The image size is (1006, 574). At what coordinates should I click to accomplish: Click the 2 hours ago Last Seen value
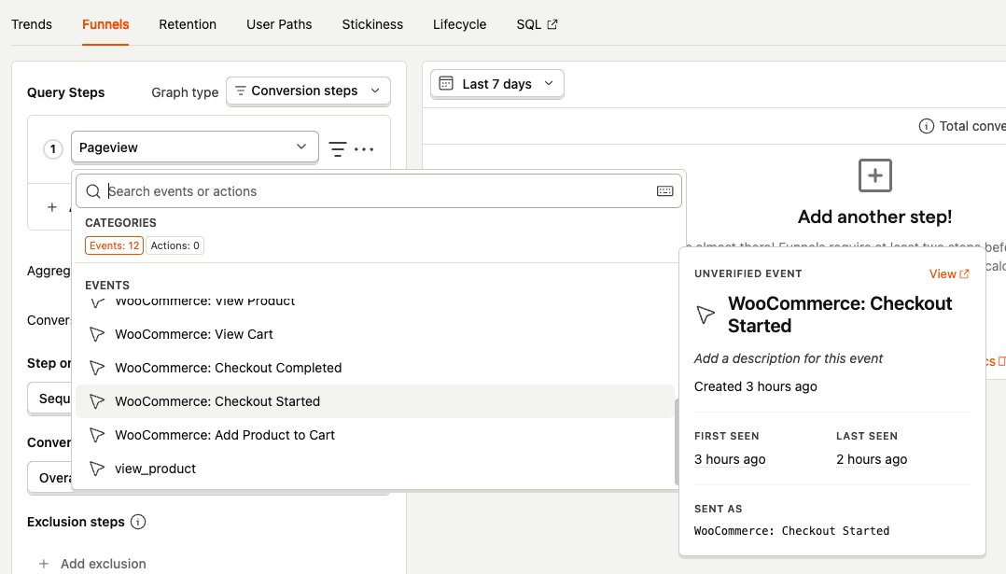click(872, 459)
